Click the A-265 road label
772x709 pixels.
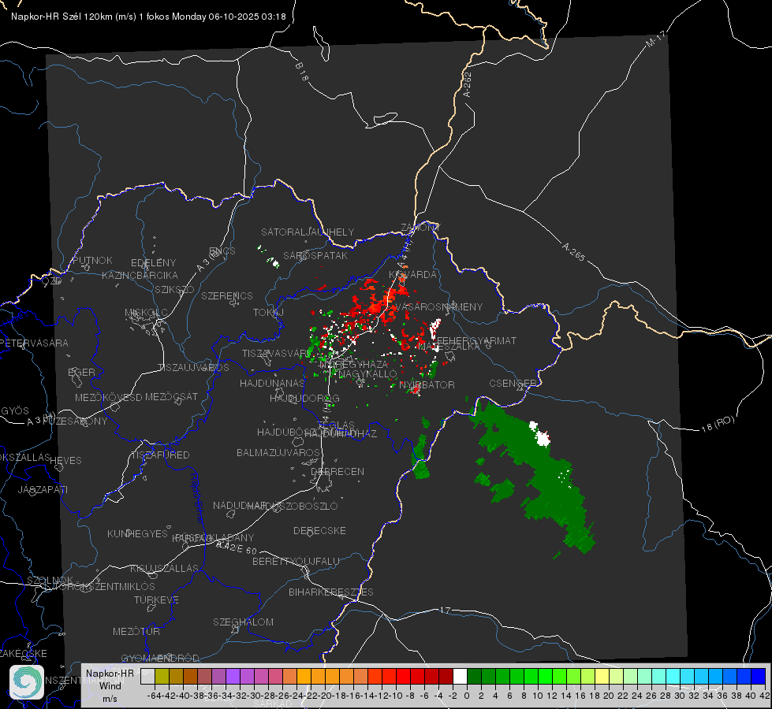coord(573,251)
